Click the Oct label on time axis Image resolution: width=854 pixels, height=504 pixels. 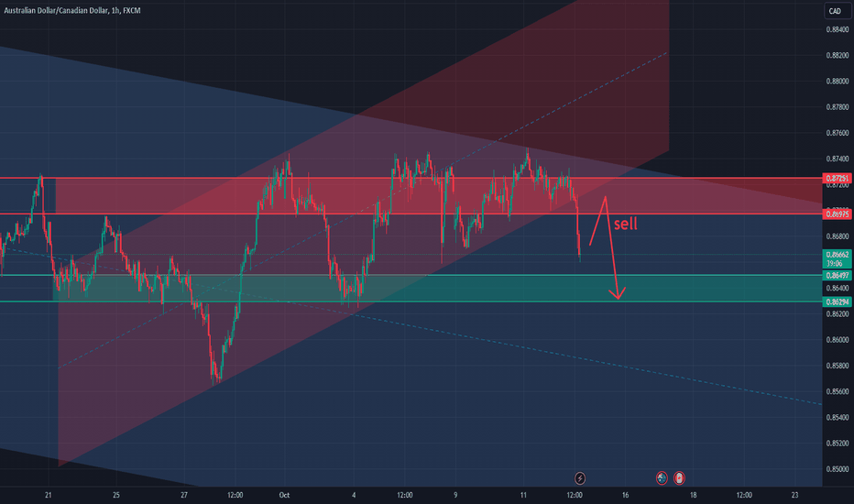284,495
